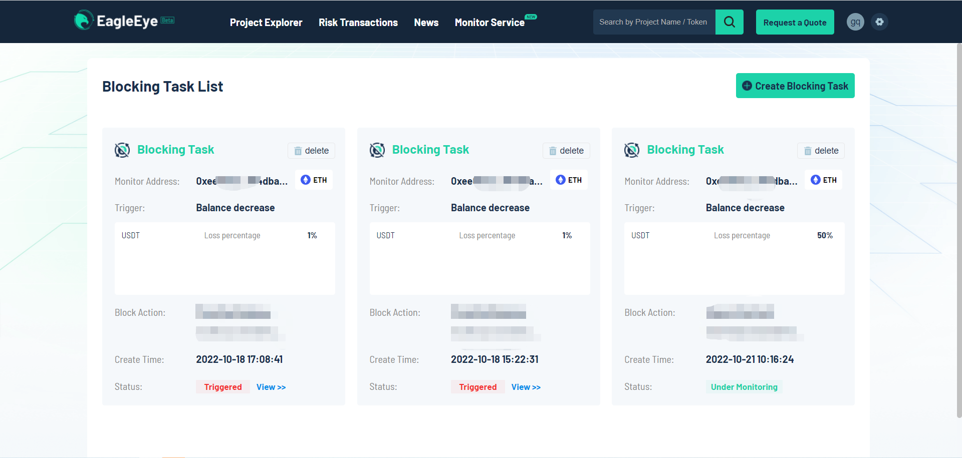Click second task's blocking shield icon
The width and height of the screenshot is (962, 458).
click(377, 150)
